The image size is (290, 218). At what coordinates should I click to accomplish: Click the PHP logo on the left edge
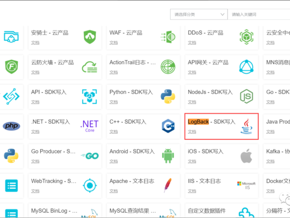tap(11, 126)
